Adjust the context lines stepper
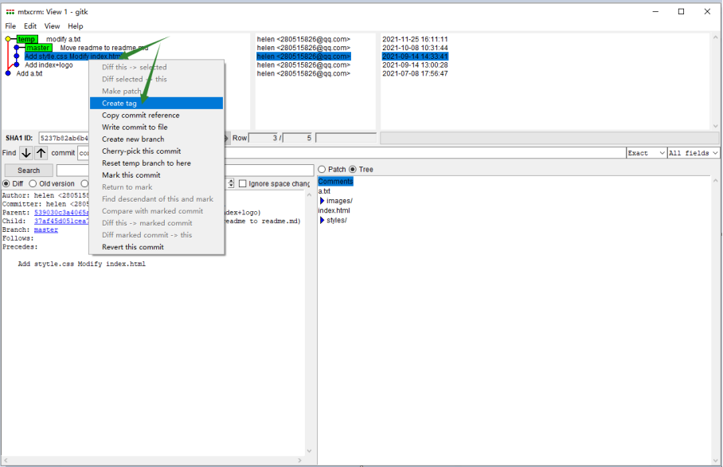This screenshot has width=723, height=467. [x=231, y=183]
